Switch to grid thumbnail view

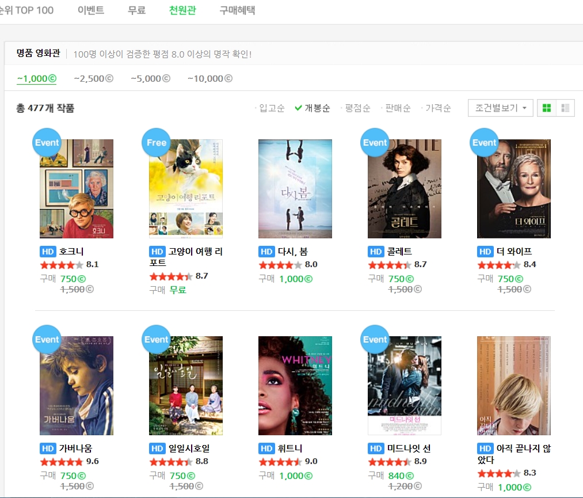click(547, 108)
